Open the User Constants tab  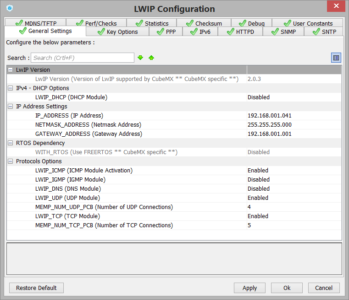(308, 23)
